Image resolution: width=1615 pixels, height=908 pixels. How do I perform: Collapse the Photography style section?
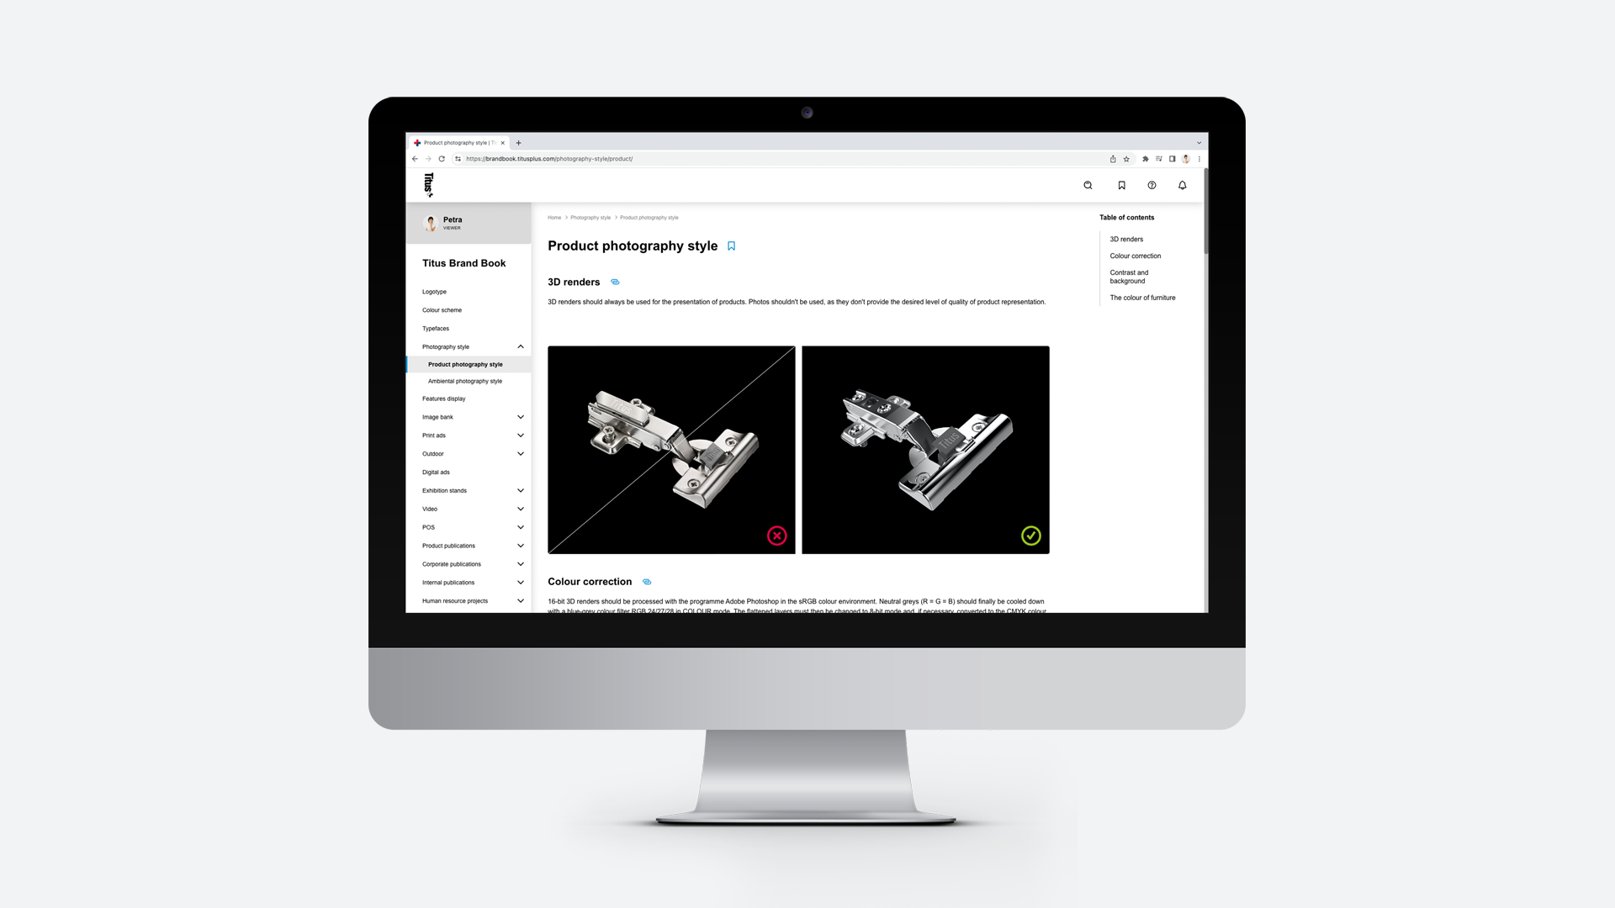pyautogui.click(x=520, y=346)
